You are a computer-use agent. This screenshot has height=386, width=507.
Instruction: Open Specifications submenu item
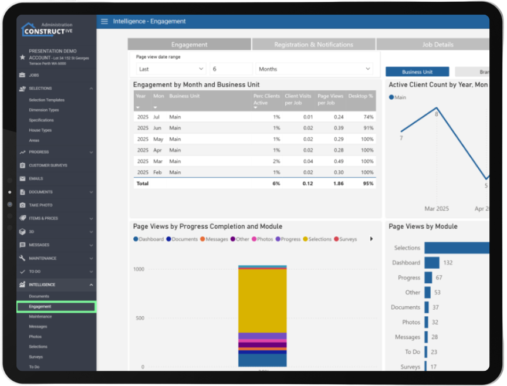[41, 120]
